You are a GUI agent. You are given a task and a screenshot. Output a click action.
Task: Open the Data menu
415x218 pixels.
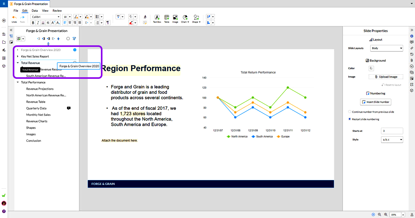tap(34, 11)
